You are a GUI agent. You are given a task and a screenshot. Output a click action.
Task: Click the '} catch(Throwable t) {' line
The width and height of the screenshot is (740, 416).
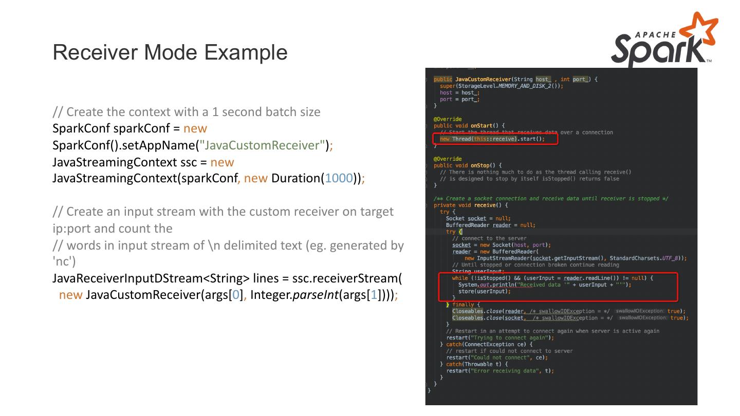[474, 364]
